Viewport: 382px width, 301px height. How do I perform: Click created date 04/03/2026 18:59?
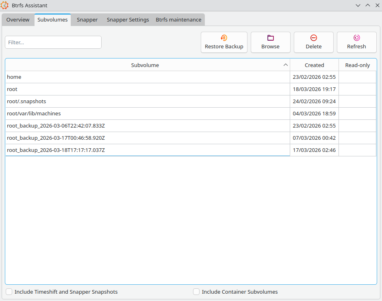pyautogui.click(x=314, y=113)
